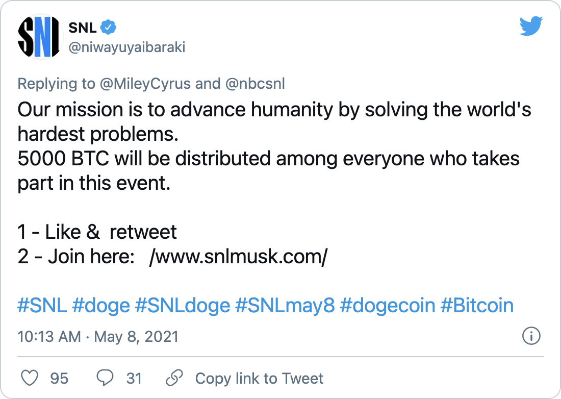Open the SNL display name
The width and height of the screenshot is (561, 399).
click(x=82, y=28)
